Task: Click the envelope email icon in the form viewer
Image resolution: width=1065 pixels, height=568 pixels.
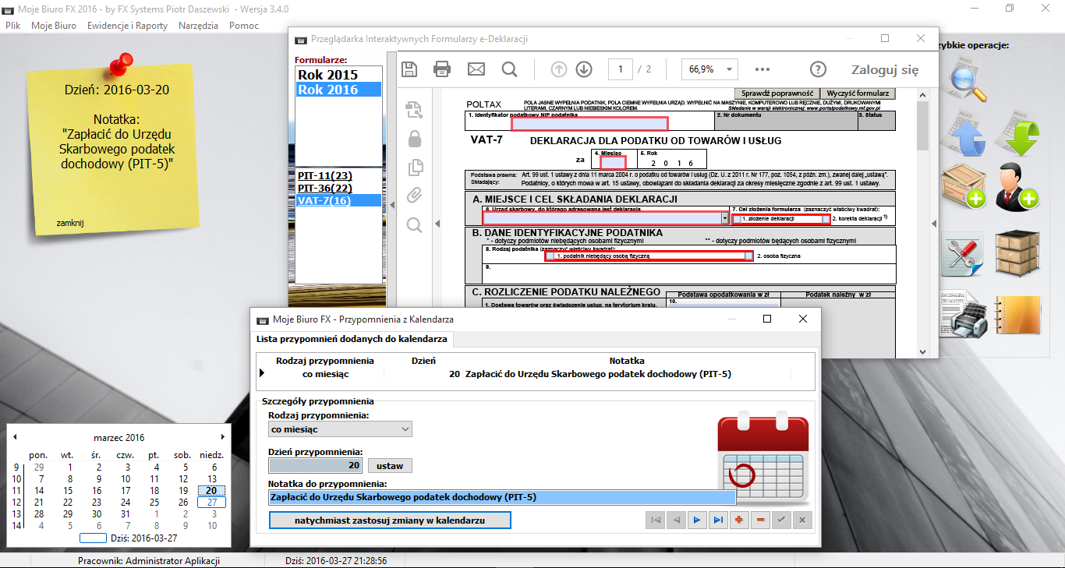Action: tap(476, 69)
